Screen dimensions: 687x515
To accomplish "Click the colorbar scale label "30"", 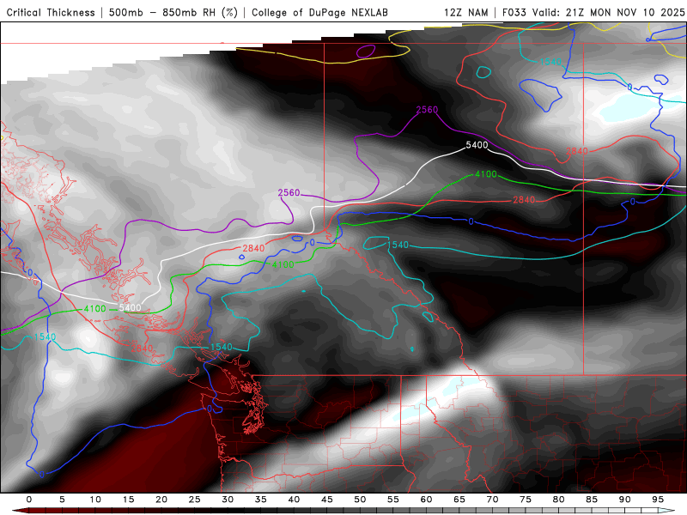I will (x=228, y=500).
